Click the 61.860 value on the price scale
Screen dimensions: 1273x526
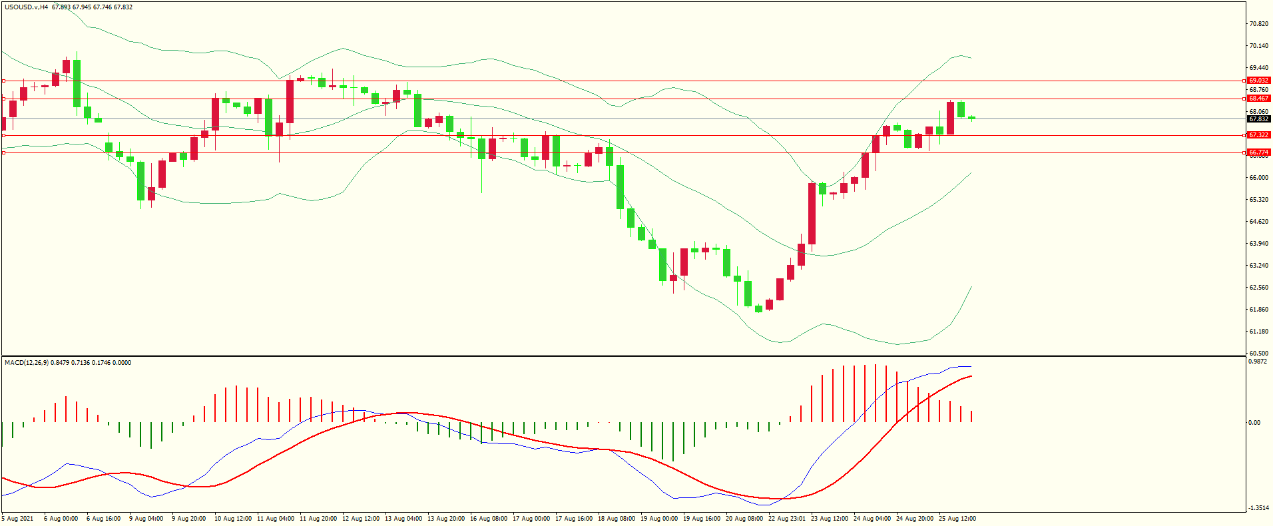point(1258,310)
